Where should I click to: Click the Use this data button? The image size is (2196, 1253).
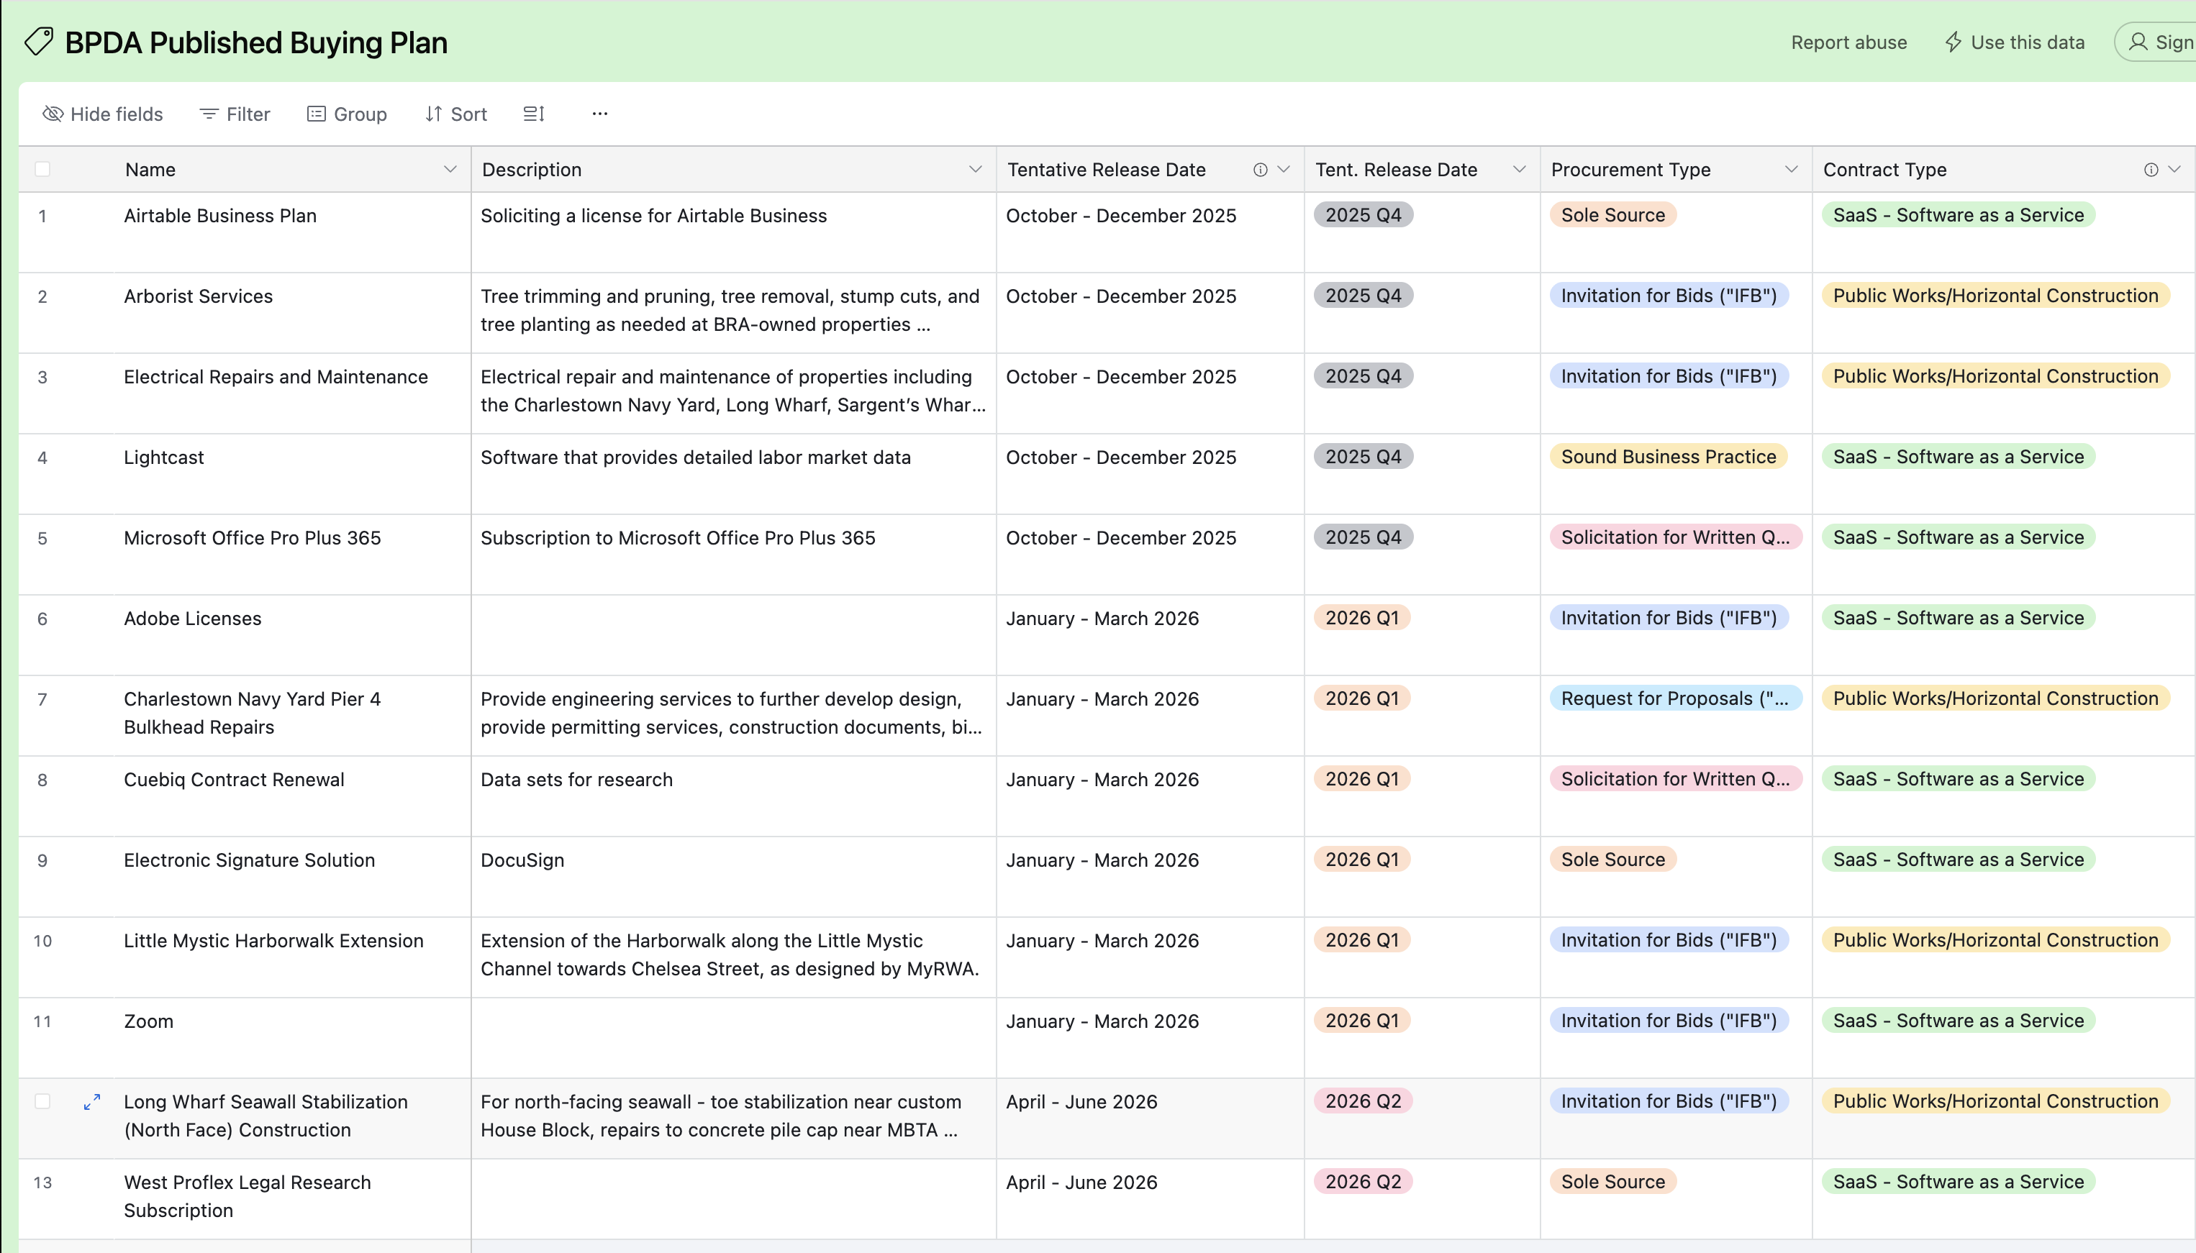pos(2015,42)
